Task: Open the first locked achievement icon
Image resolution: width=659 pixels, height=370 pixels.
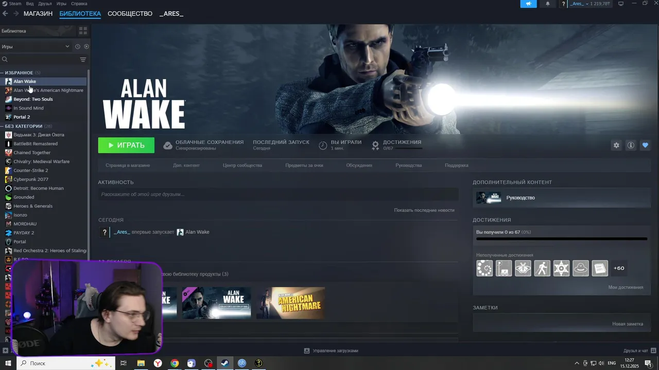Action: [x=484, y=268]
